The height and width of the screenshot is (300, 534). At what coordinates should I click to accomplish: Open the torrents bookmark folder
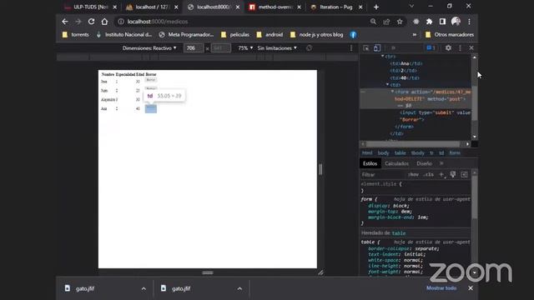click(x=76, y=35)
